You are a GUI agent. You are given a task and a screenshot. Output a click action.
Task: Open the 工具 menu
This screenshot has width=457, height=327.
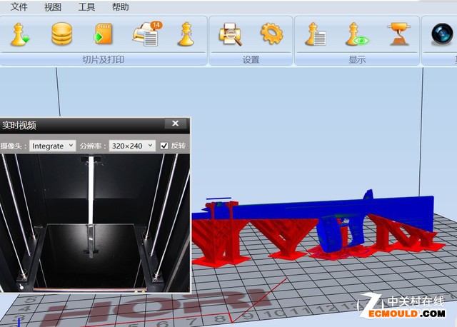86,7
